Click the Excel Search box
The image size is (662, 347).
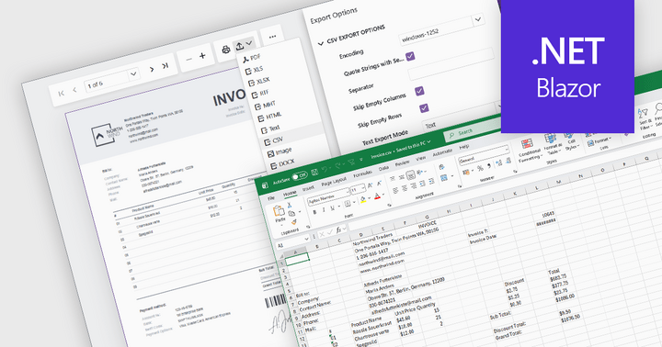(472, 129)
